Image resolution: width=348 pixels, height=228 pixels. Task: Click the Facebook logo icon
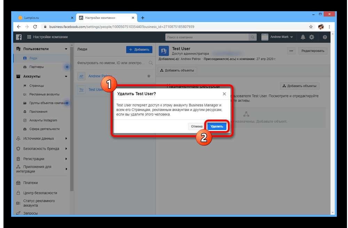tap(18, 37)
